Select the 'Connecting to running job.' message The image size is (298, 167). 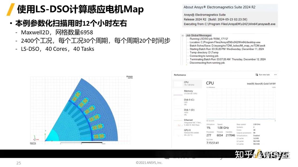204,56
